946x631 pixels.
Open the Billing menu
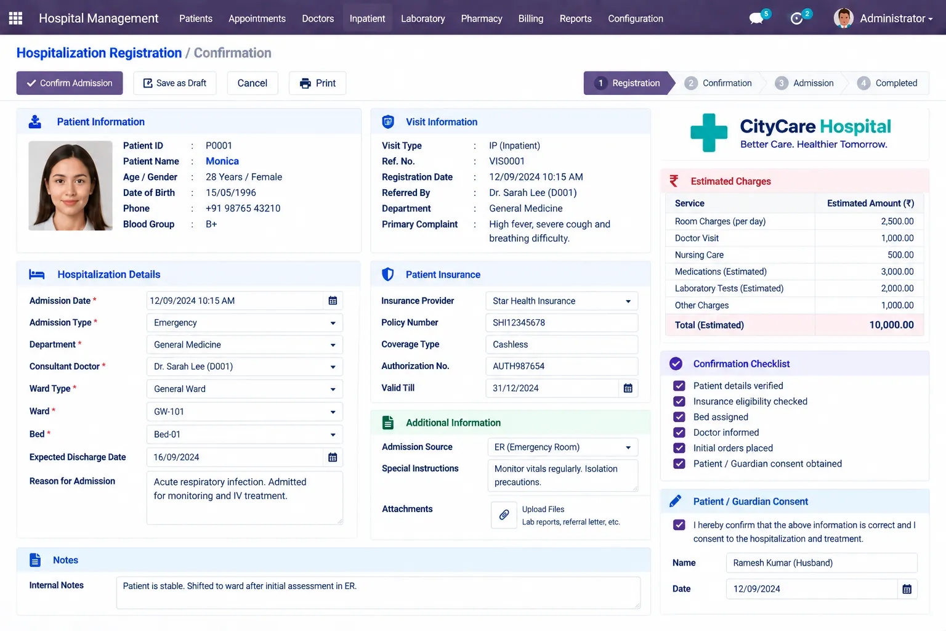coord(530,18)
